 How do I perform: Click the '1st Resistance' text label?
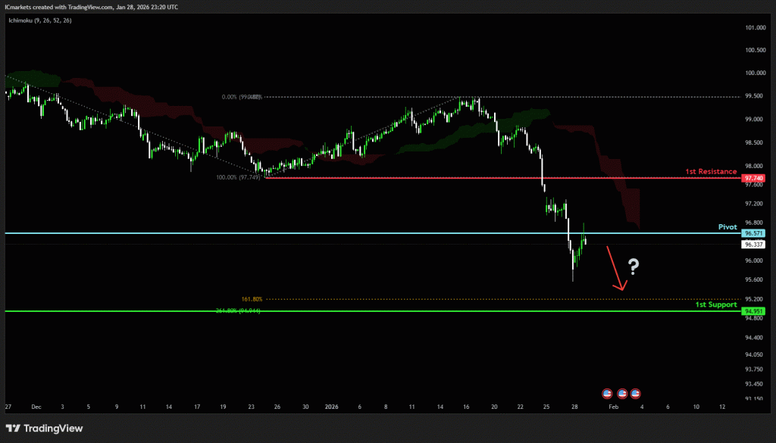point(711,172)
